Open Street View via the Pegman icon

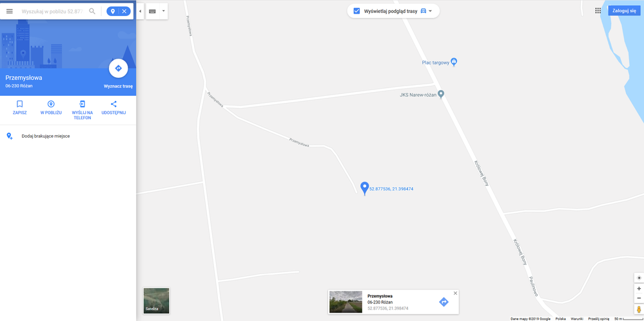tap(639, 309)
